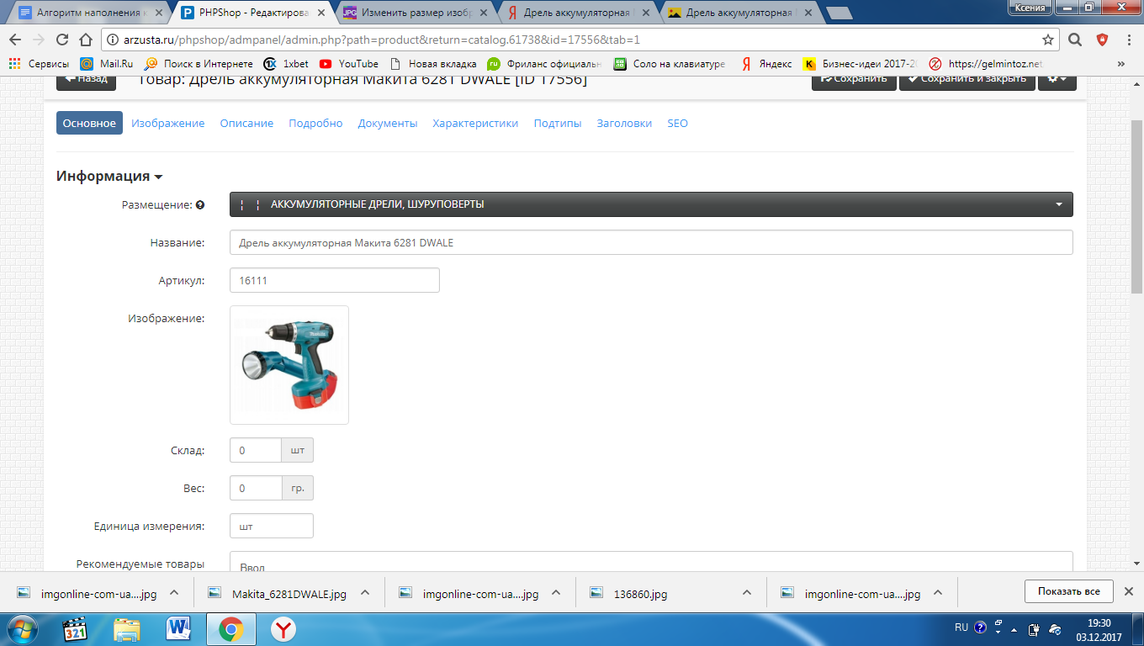Screen dimensions: 1144x646
Task: Collapse the Информация section
Action: pos(109,176)
